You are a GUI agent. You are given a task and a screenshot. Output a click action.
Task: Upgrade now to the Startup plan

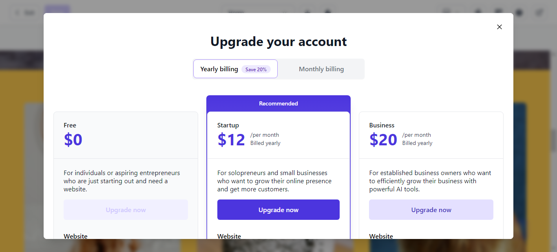pos(278,210)
